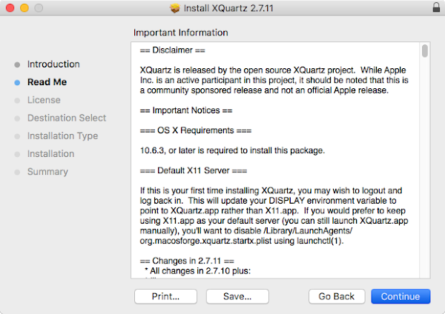Click the '=== Default X11 Server ===' heading
The width and height of the screenshot is (445, 314).
pos(194,170)
